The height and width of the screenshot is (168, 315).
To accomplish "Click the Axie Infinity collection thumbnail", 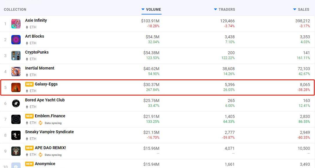I will (16, 24).
